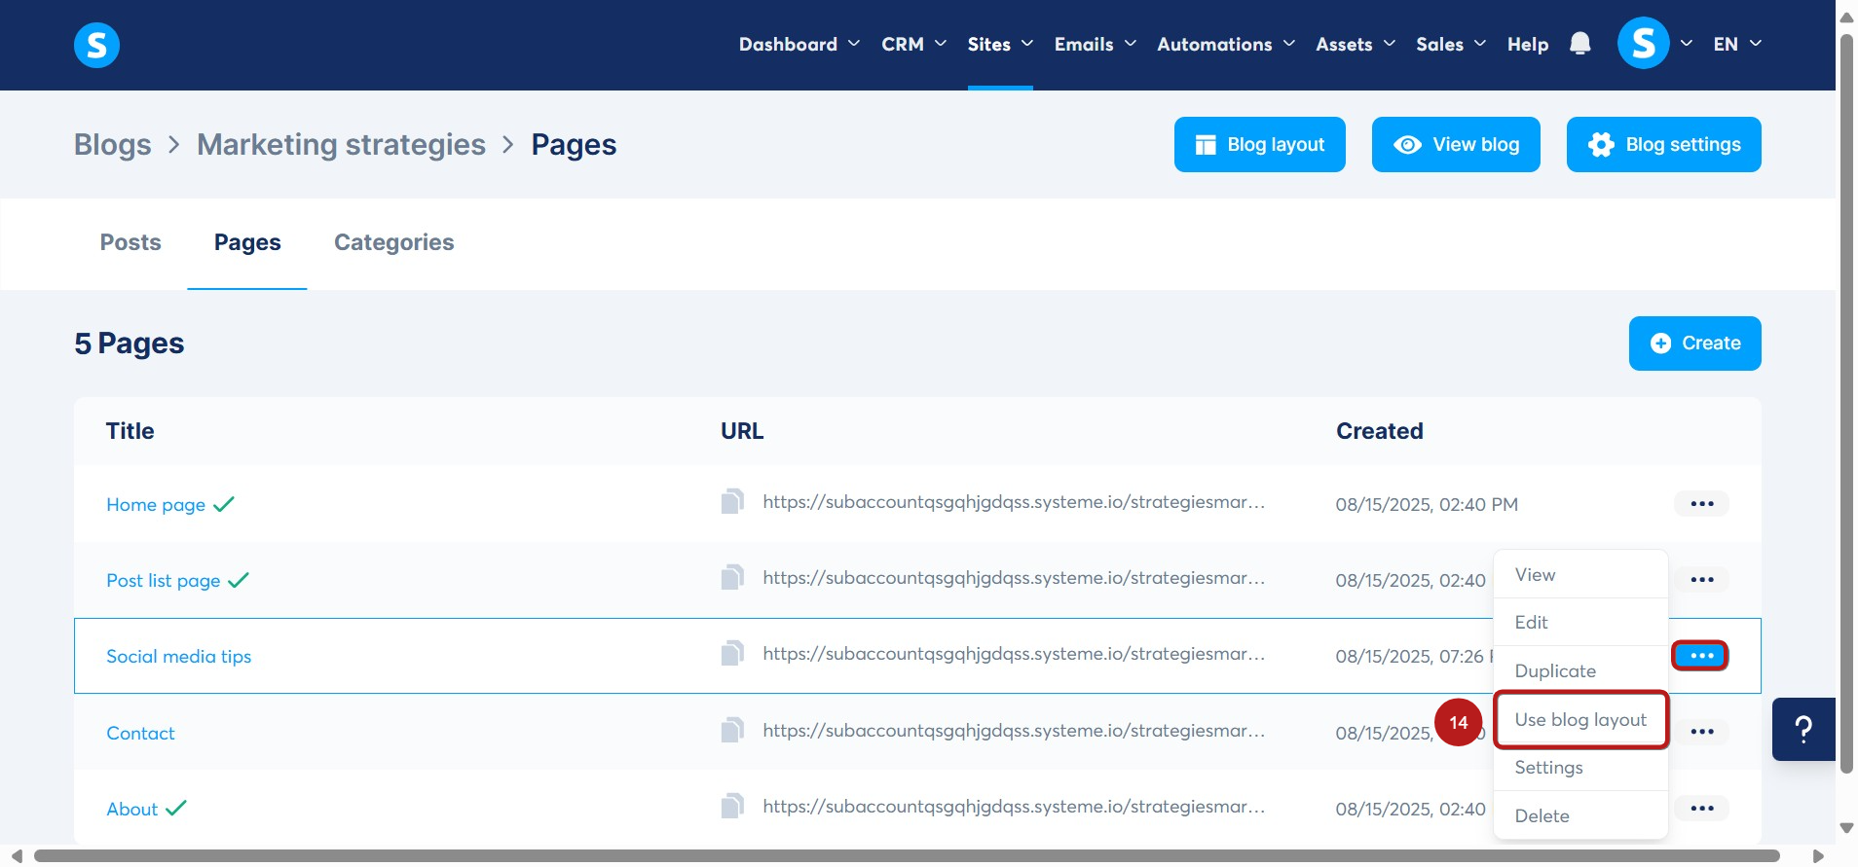Choose Delete in the context menu
Viewport: 1858px width, 867px height.
pyautogui.click(x=1580, y=816)
